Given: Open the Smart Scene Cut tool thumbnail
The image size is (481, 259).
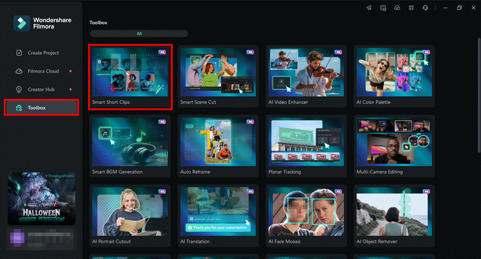Looking at the screenshot, I should click(218, 72).
